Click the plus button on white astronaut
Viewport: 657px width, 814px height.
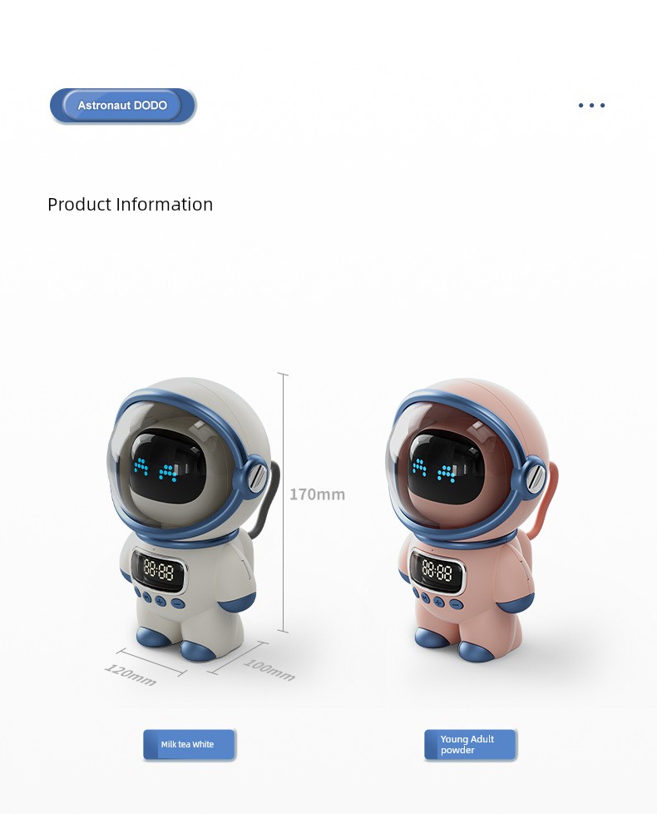tap(161, 601)
